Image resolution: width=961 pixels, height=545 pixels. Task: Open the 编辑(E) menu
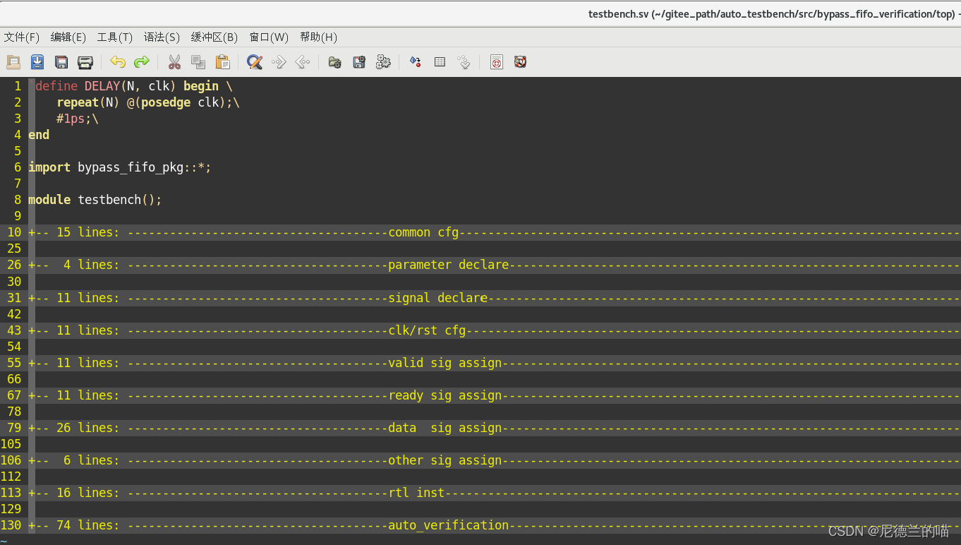coord(68,37)
